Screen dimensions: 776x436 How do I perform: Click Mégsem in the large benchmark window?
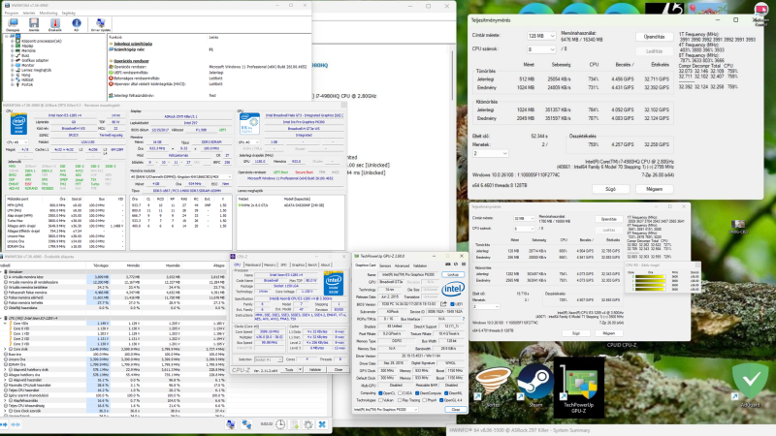(x=654, y=189)
